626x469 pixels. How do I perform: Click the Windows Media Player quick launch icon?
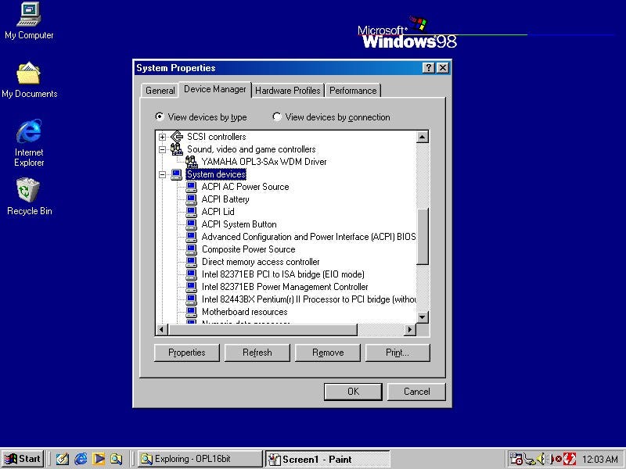(x=99, y=459)
